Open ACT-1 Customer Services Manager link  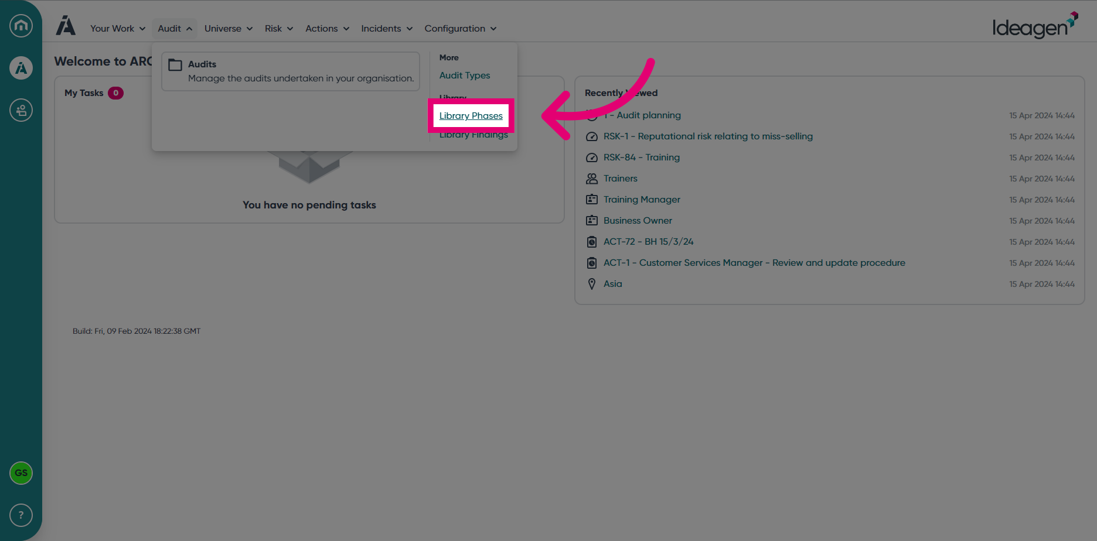point(754,263)
